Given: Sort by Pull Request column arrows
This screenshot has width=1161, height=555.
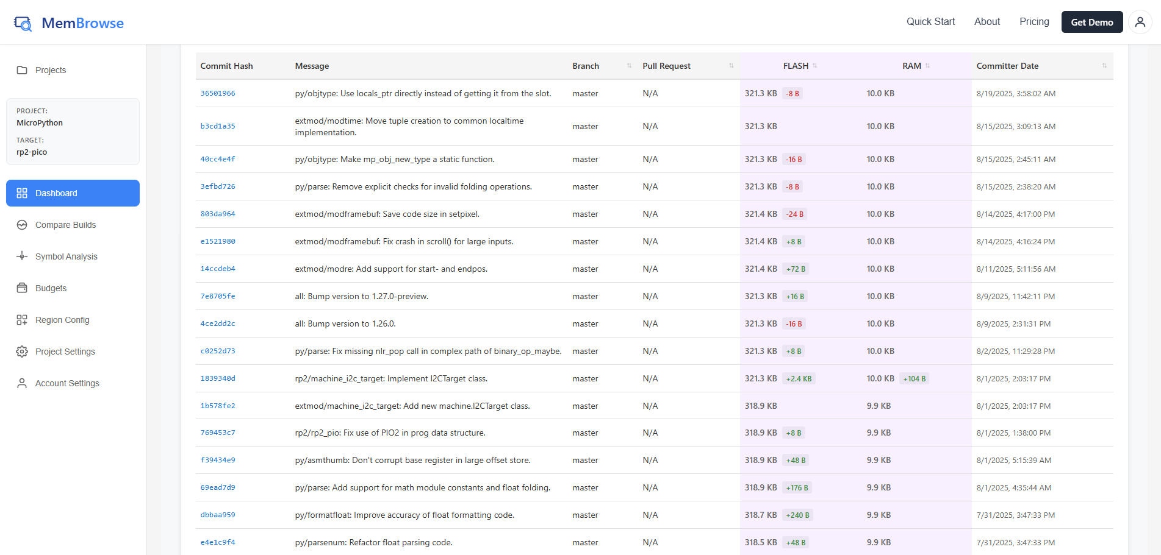Looking at the screenshot, I should 731,66.
